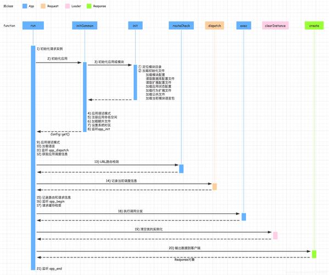The height and width of the screenshot is (275, 329).
Task: Click the "1) 初始化请求实例" label
Action: coord(50,49)
